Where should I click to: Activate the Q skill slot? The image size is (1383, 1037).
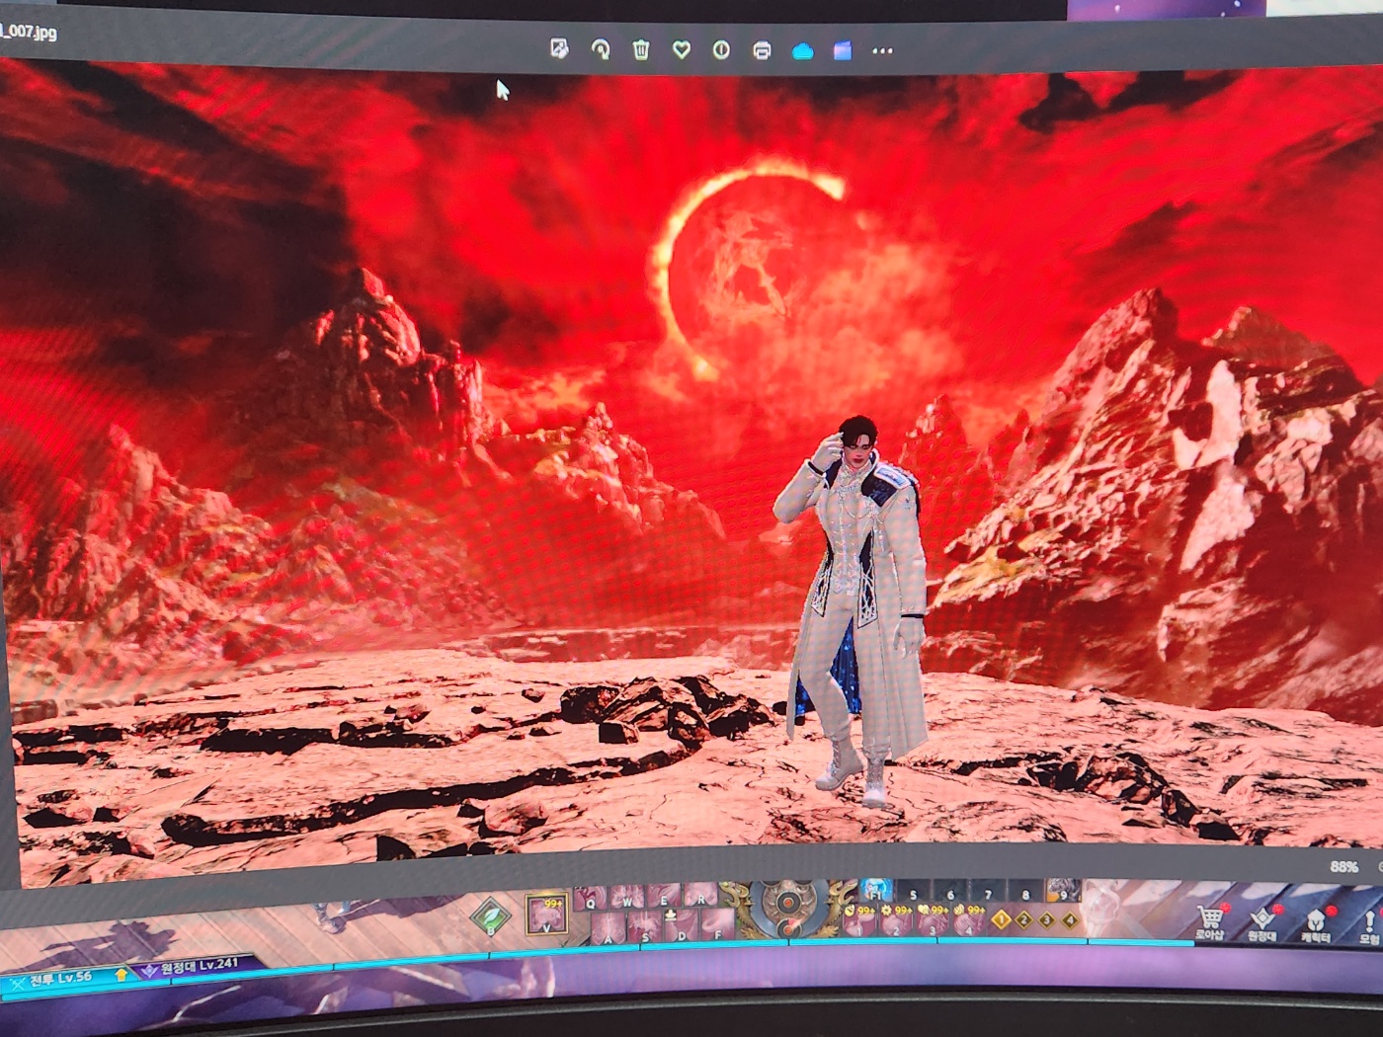click(590, 897)
